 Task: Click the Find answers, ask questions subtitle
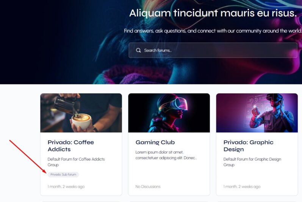(x=213, y=31)
